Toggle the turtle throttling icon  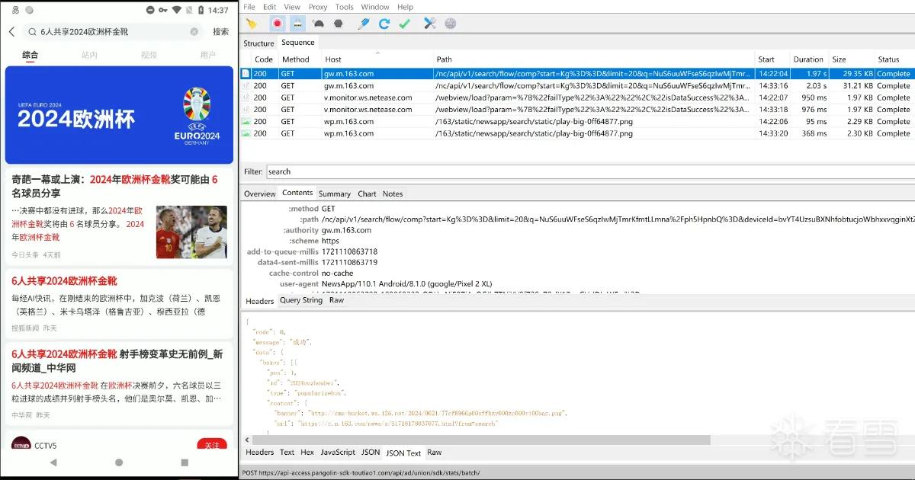pyautogui.click(x=319, y=24)
